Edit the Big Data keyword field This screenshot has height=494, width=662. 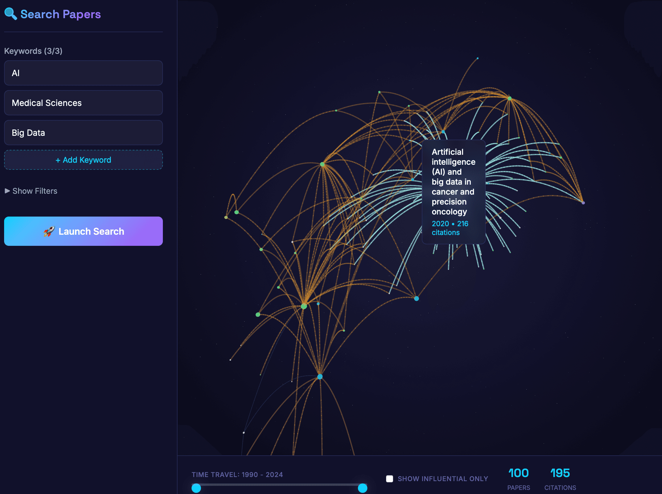83,133
